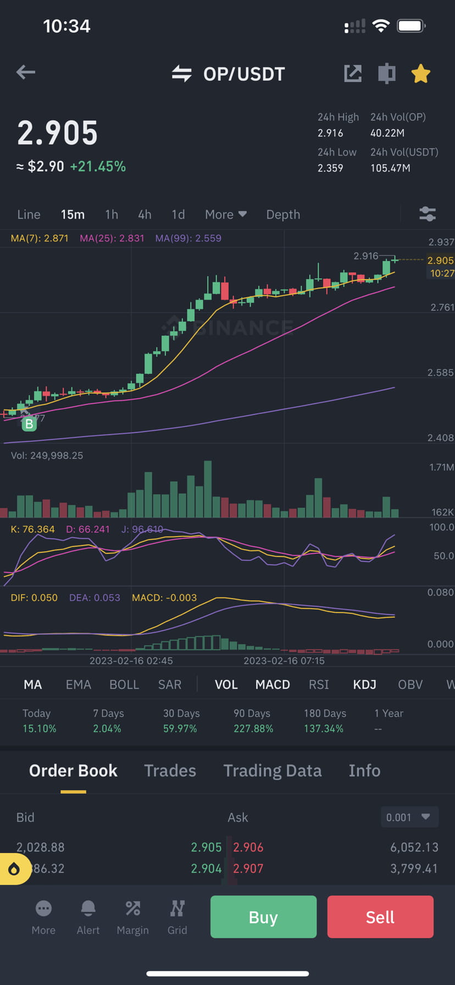The width and height of the screenshot is (455, 985).
Task: Switch to the Trading Data tab
Action: pyautogui.click(x=273, y=771)
